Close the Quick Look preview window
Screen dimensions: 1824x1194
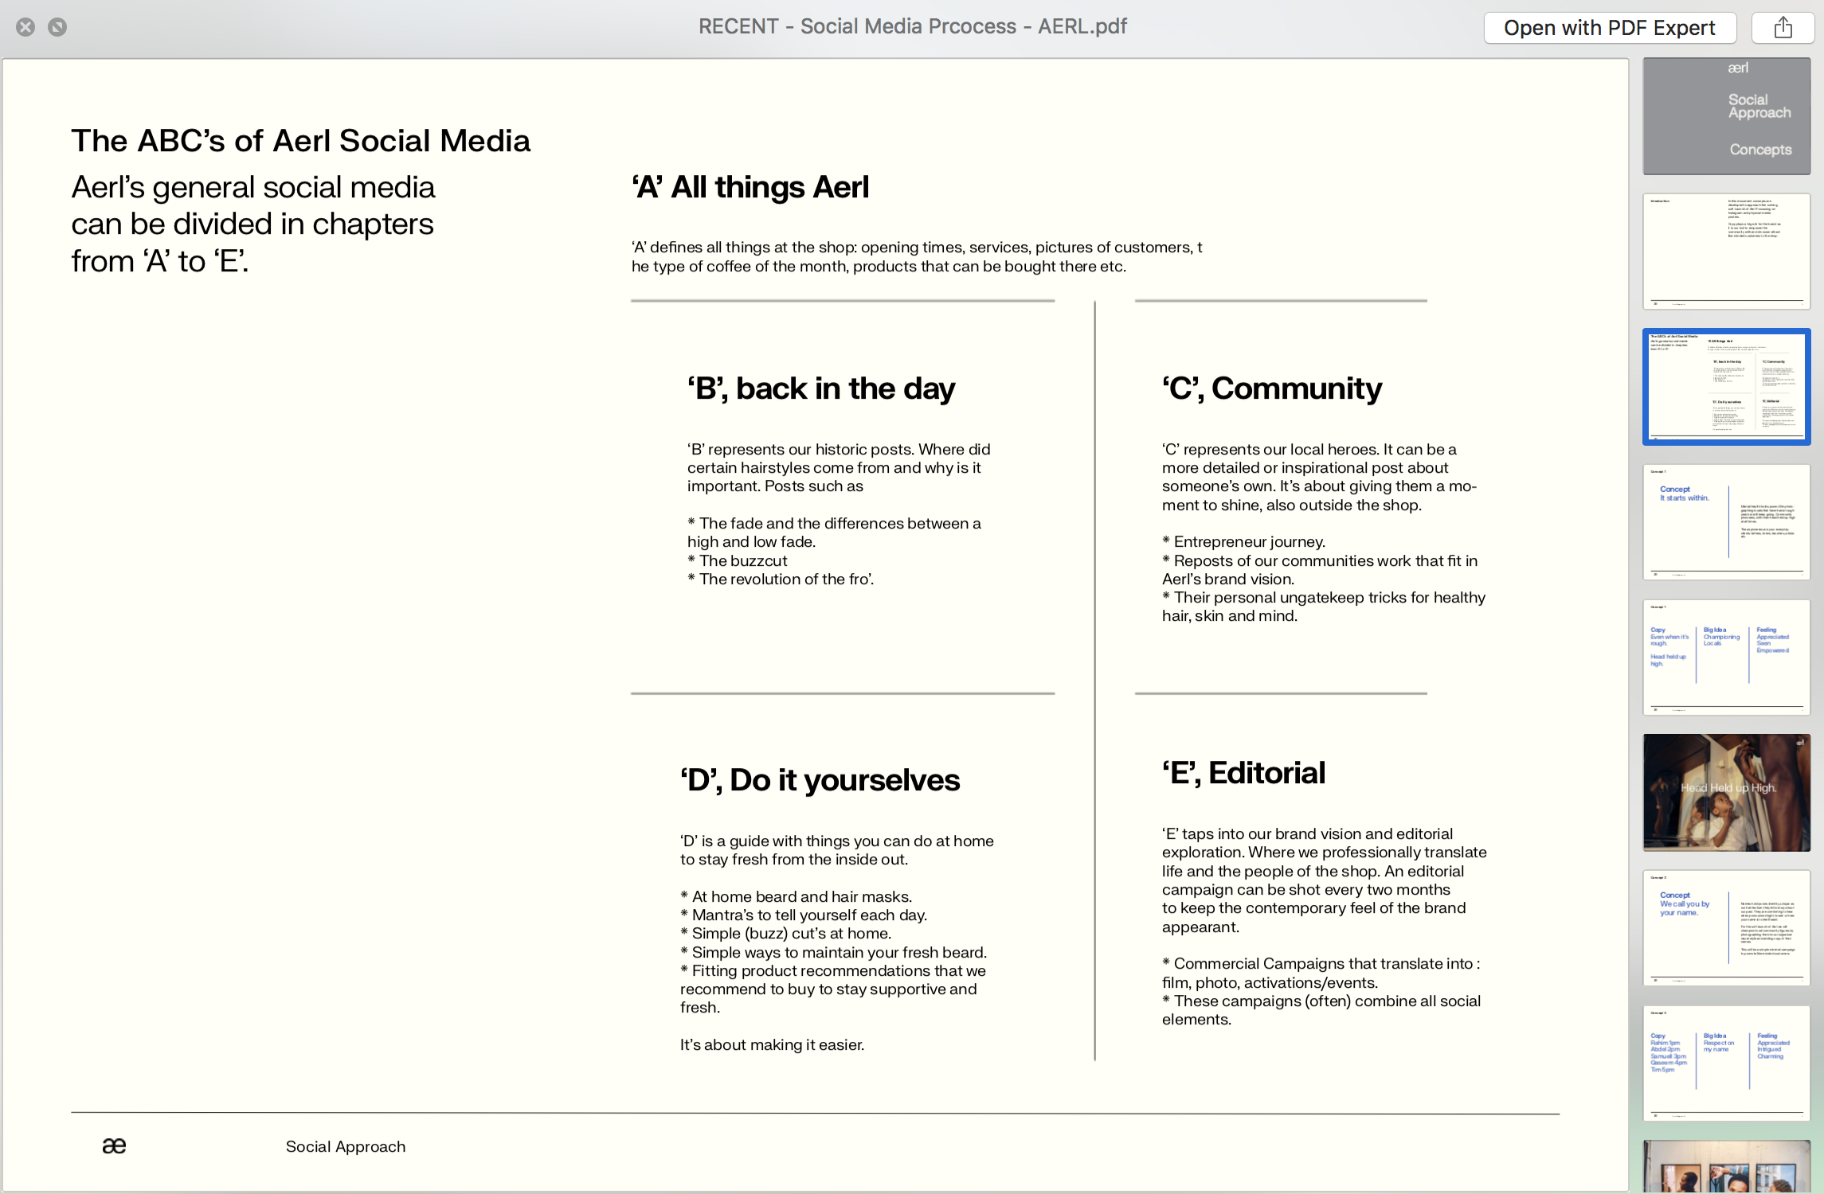[x=25, y=27]
